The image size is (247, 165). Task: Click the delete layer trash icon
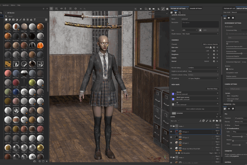click(220, 121)
